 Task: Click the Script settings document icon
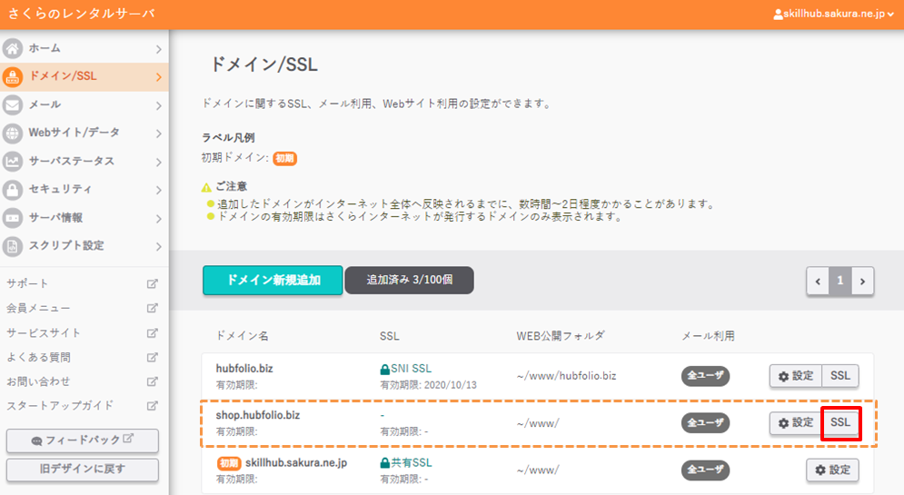point(13,246)
